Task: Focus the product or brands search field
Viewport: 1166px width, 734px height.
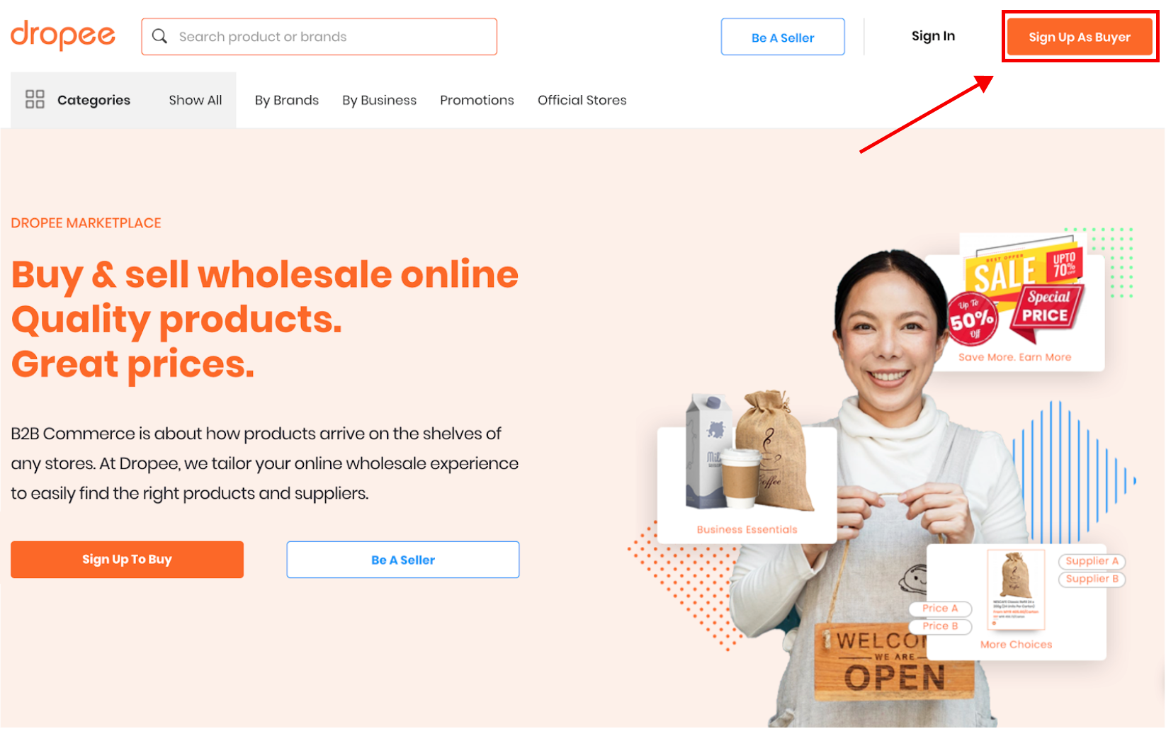Action: click(319, 36)
